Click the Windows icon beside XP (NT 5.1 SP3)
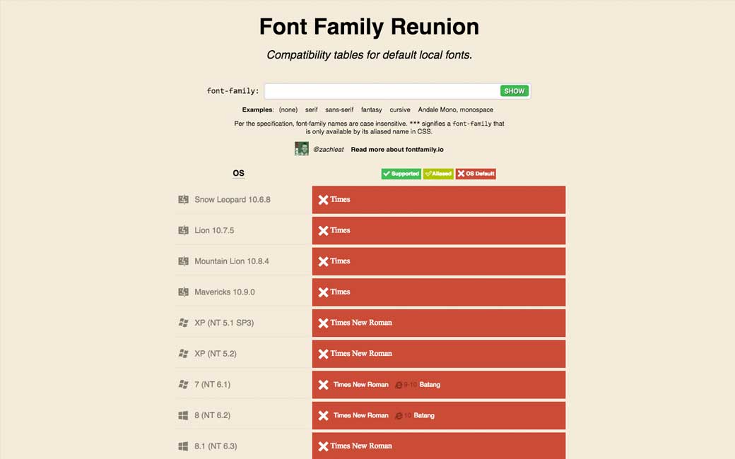The height and width of the screenshot is (459, 735). pyautogui.click(x=183, y=323)
